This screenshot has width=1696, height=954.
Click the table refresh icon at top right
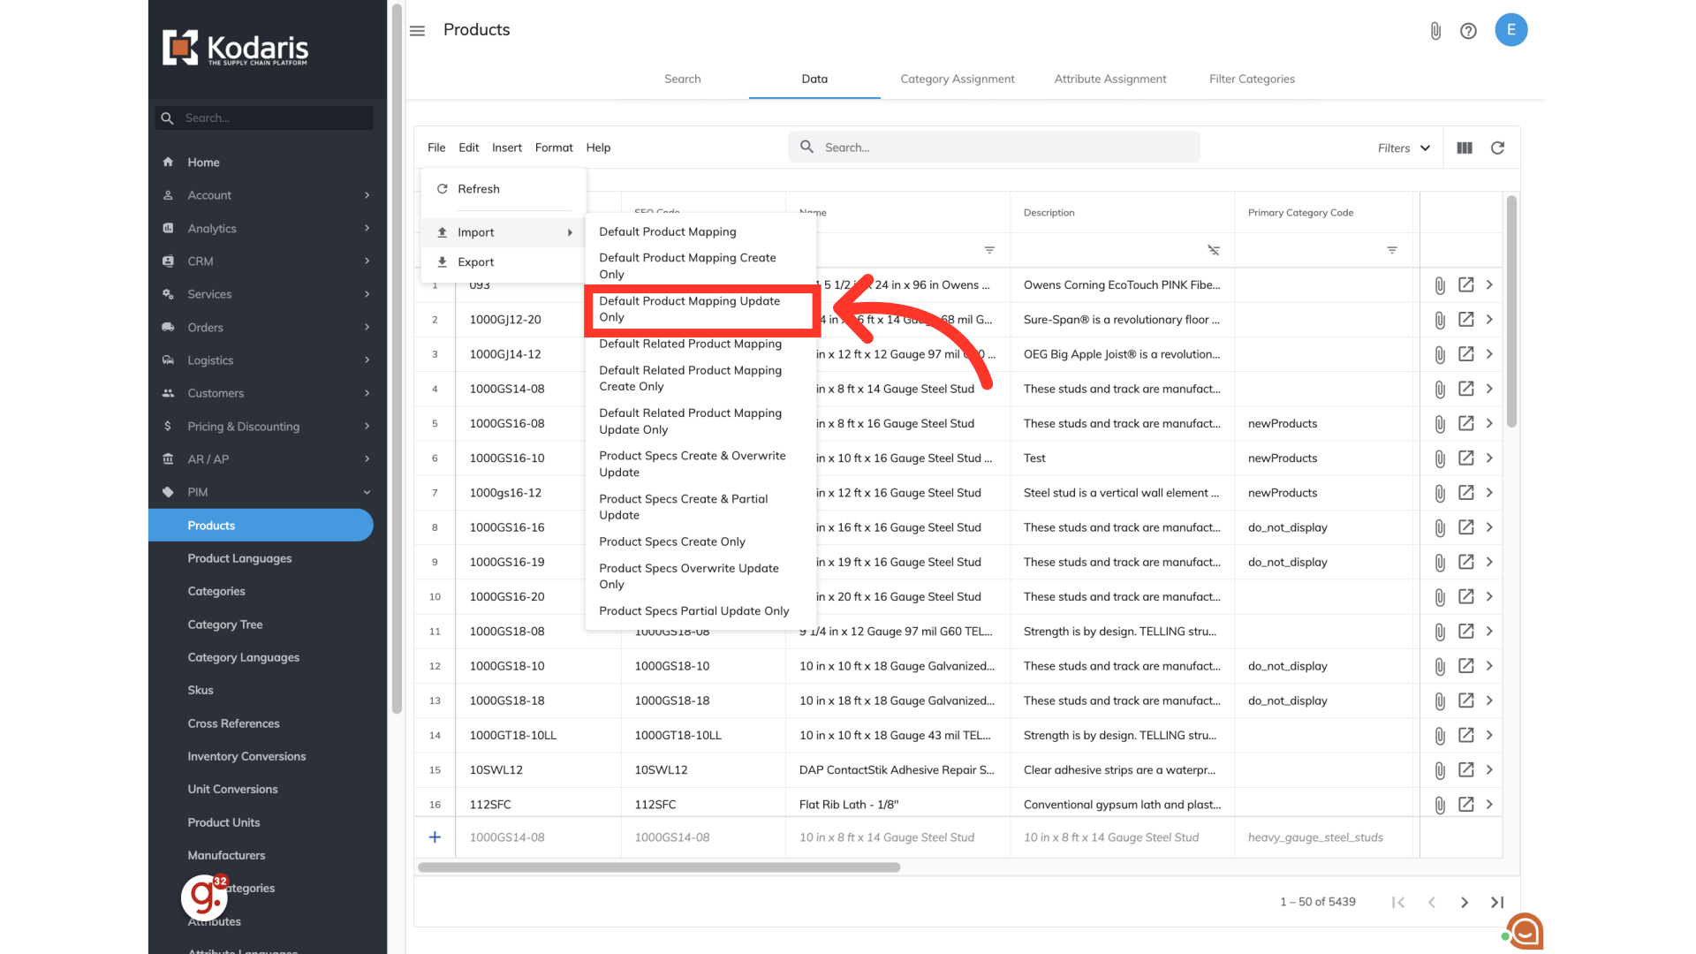(1497, 148)
